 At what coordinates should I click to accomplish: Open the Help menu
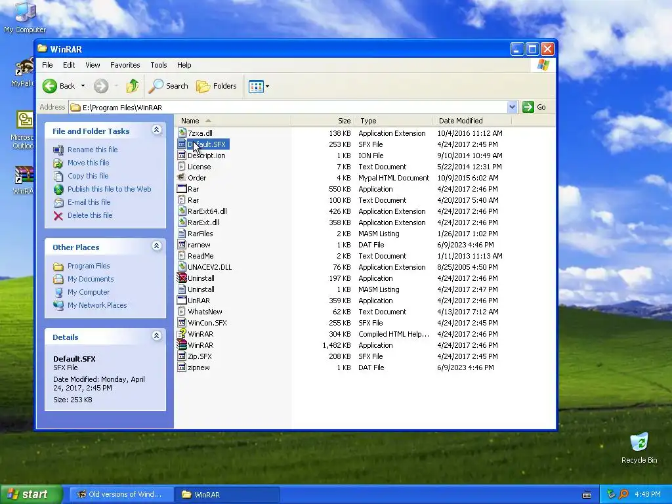click(184, 65)
